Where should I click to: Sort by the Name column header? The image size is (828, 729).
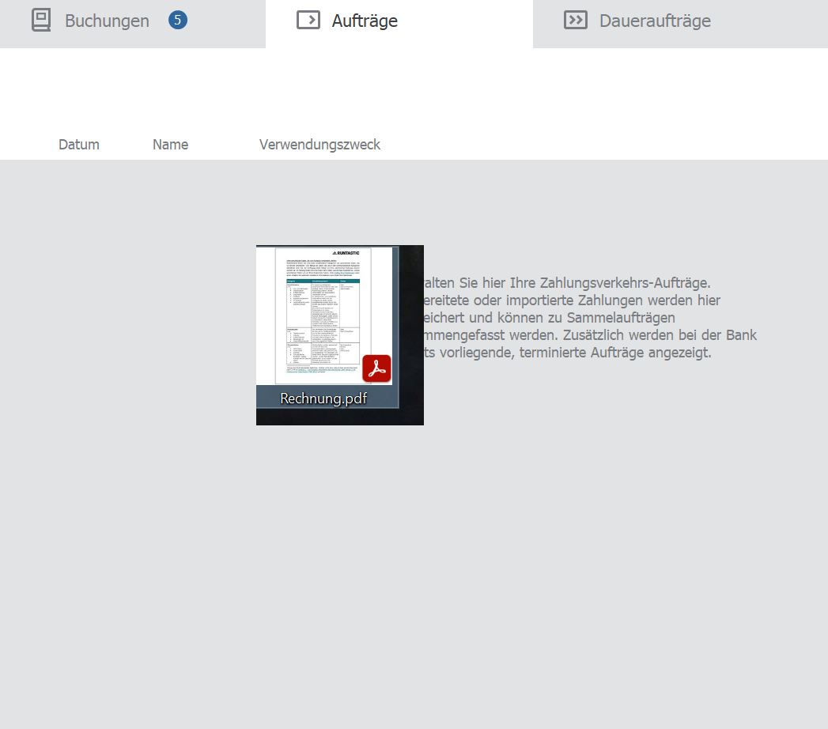pyautogui.click(x=170, y=145)
